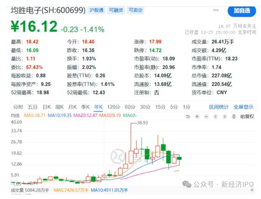Screen dimensions: 261x199
Task: Switch to the 1分 chart tab
Action: pyautogui.click(x=187, y=107)
